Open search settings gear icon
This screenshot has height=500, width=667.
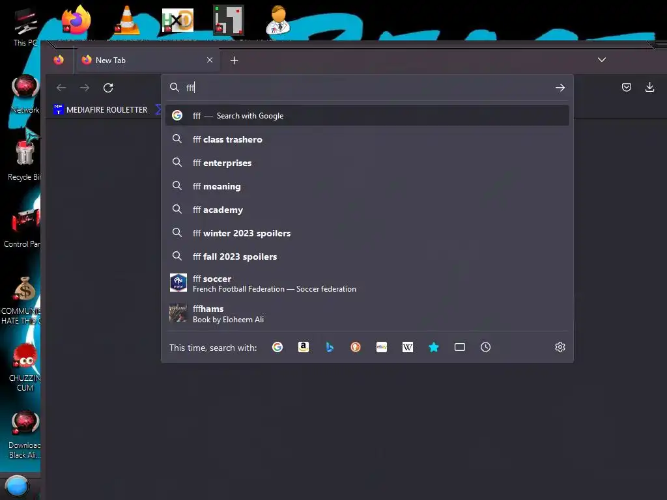[560, 348]
